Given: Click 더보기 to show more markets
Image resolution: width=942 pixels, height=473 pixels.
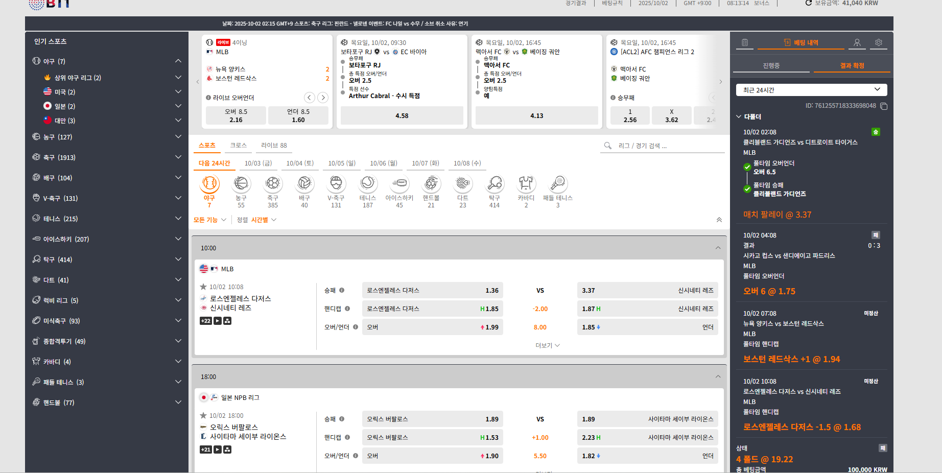Looking at the screenshot, I should (547, 346).
